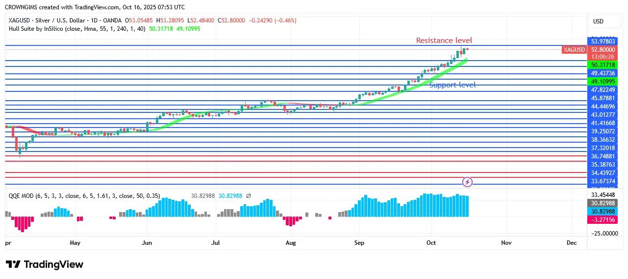The width and height of the screenshot is (628, 279).
Task: Click the 53.97803 resistance price label
Action: (603, 42)
